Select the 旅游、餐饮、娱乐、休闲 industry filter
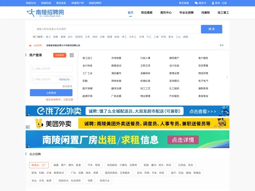The image size is (255, 191). point(157,165)
